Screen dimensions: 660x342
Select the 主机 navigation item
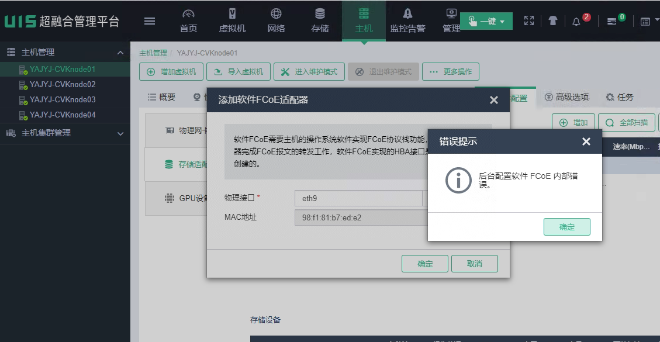(364, 20)
